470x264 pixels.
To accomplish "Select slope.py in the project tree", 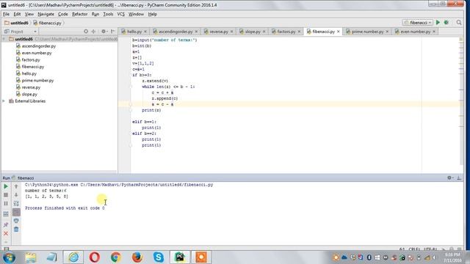I will pyautogui.click(x=29, y=95).
